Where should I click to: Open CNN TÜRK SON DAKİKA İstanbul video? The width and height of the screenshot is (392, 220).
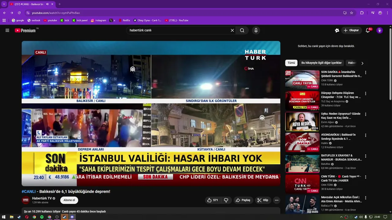coord(341,74)
